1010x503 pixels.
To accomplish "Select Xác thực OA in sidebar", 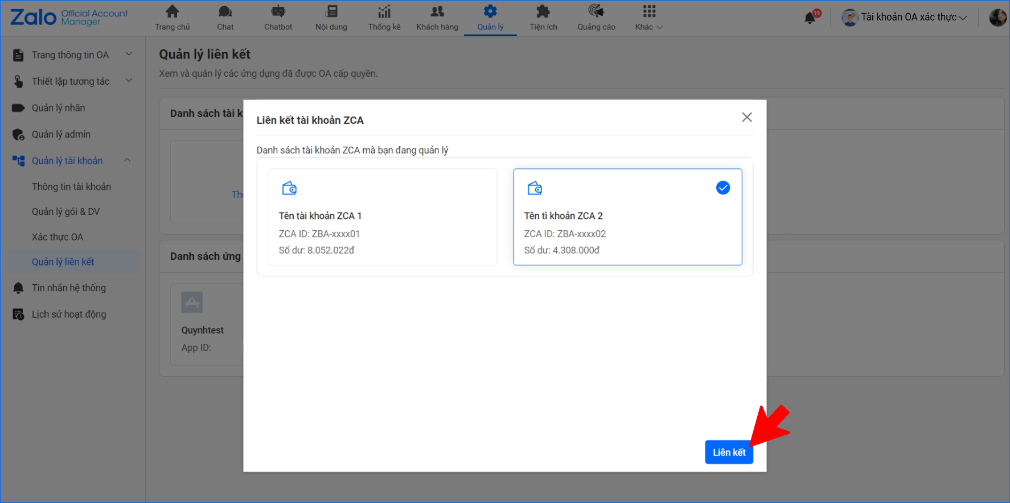I will click(58, 237).
